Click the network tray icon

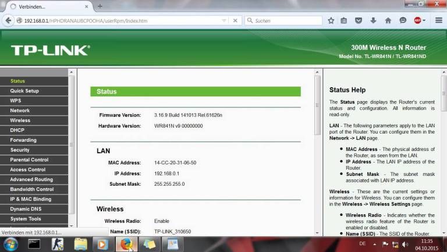coord(395,244)
